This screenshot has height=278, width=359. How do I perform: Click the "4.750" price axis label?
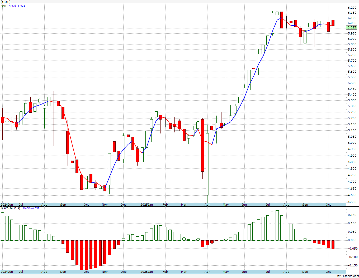tap(352, 175)
